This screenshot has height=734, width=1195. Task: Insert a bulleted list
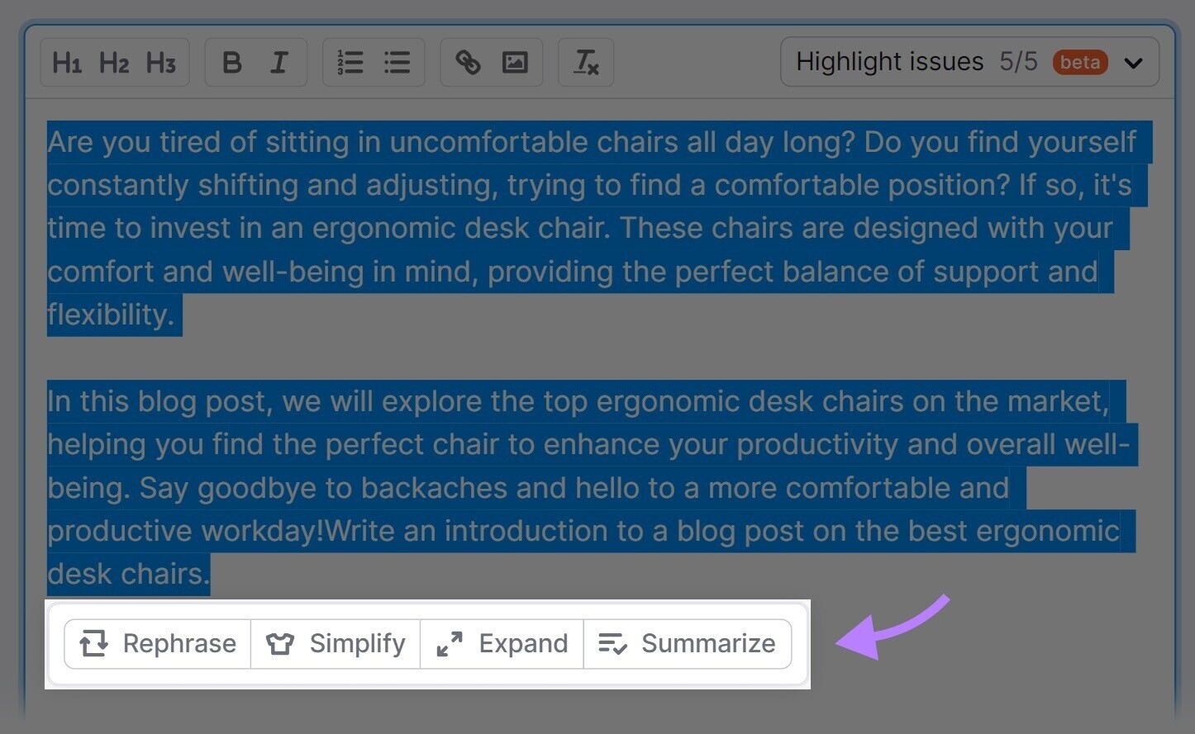tap(398, 63)
